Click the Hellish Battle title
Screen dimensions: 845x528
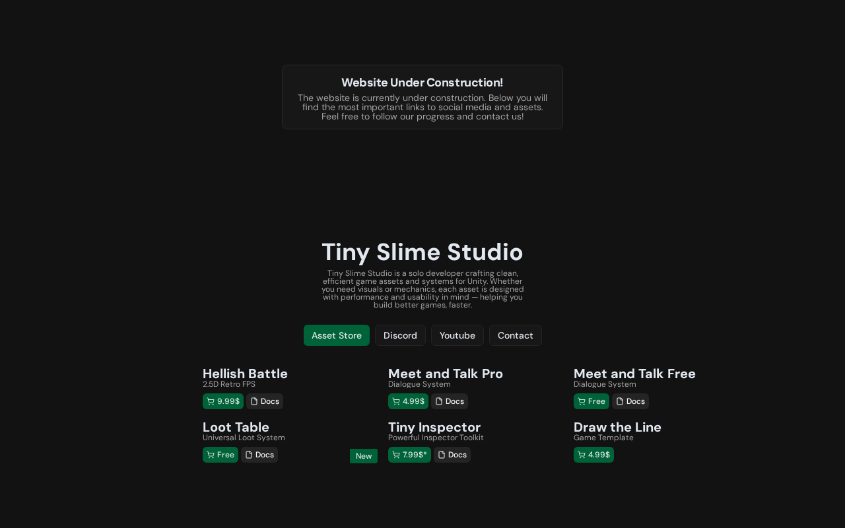[245, 374]
